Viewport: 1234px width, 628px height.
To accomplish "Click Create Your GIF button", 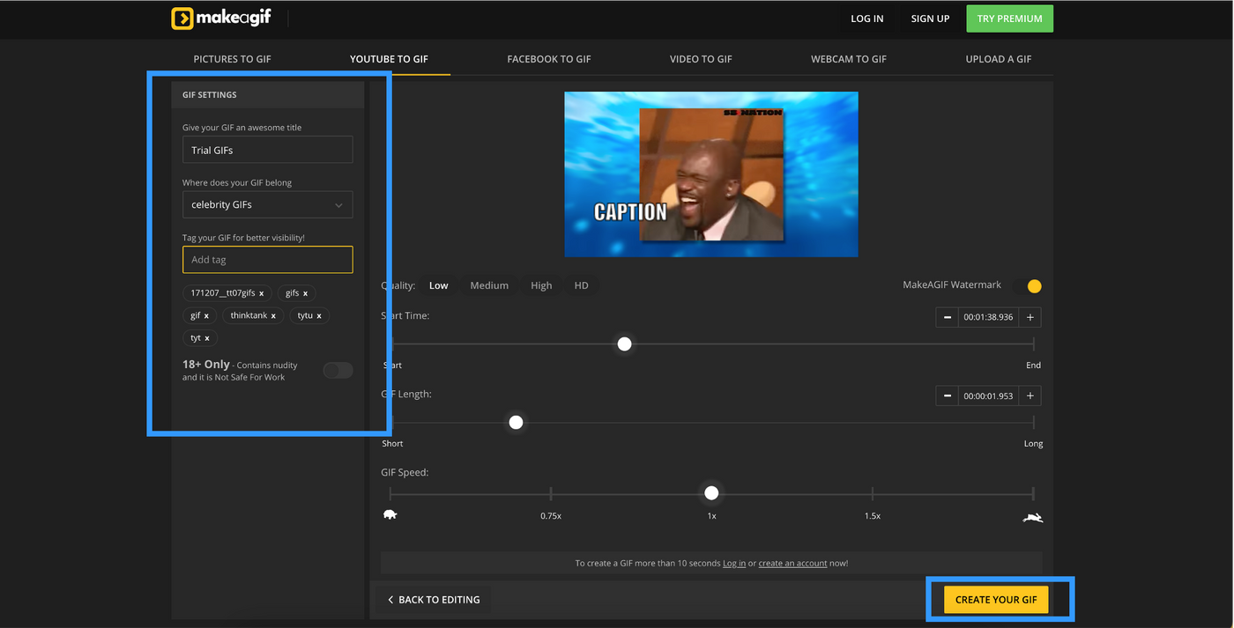I will coord(996,600).
